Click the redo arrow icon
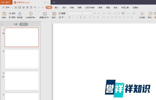156x100 pixels. pyautogui.click(x=38, y=8)
